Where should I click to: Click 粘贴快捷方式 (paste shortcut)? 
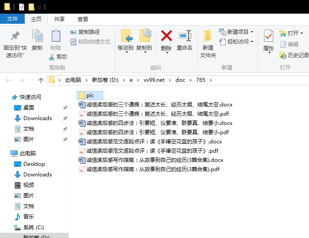click(90, 42)
